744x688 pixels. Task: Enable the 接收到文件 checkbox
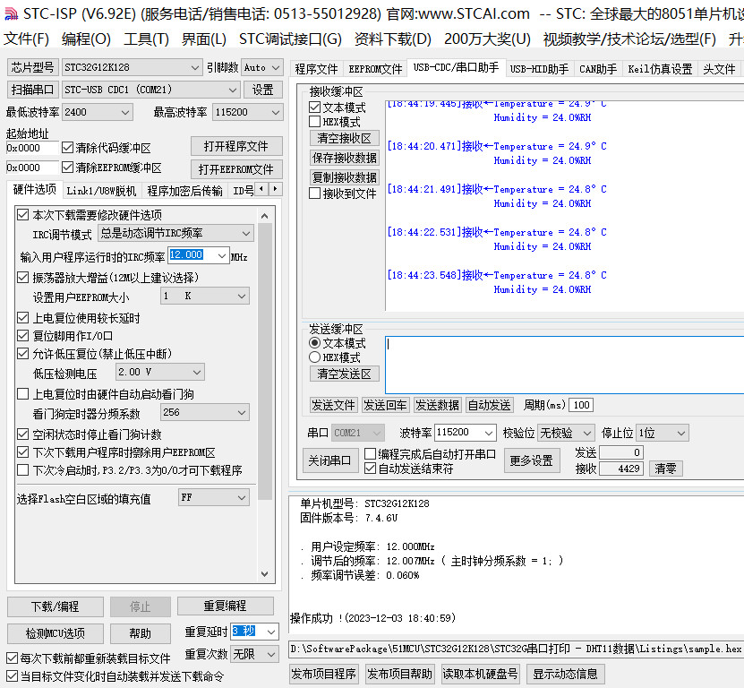point(314,193)
